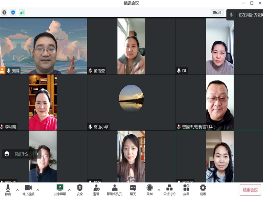263x197 pixels.
Task: Open the 应用 apps panel
Action: coord(186,189)
